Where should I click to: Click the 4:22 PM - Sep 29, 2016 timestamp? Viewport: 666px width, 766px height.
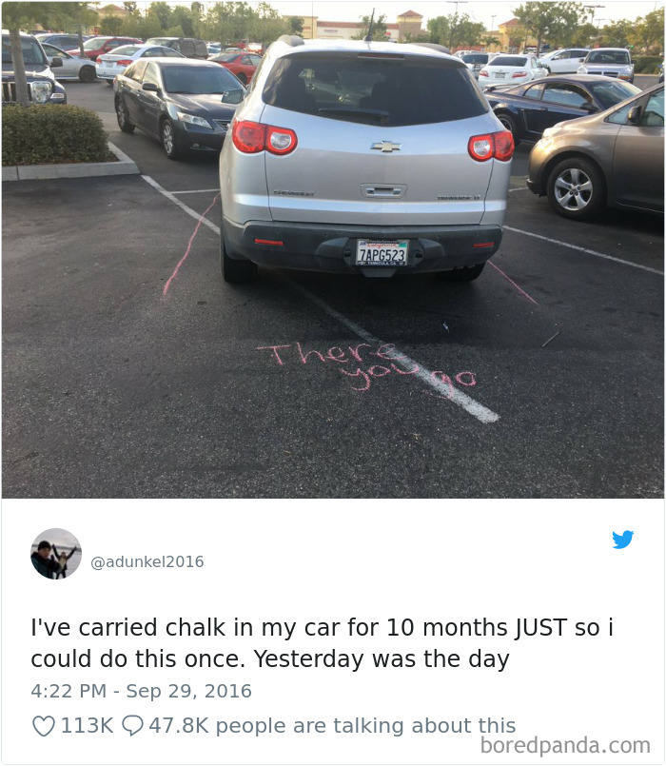point(141,691)
